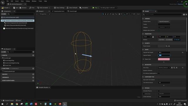Click the Compile blueprint button
The width and height of the screenshot is (188, 106).
[x=5, y=8]
